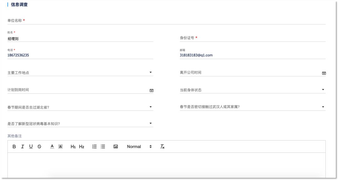Open the text color picker

[52, 147]
